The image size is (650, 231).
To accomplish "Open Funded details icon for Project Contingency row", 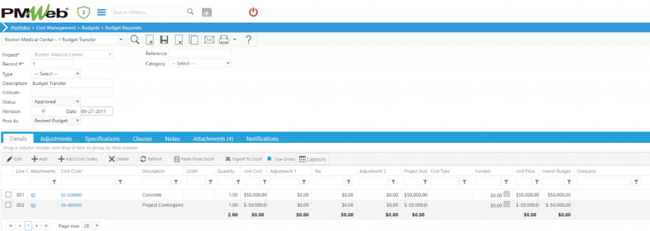I will pyautogui.click(x=507, y=204).
